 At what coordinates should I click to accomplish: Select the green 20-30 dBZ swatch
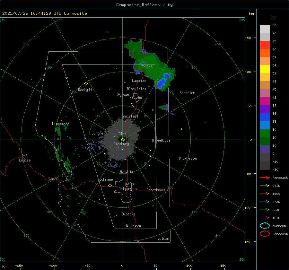265,134
